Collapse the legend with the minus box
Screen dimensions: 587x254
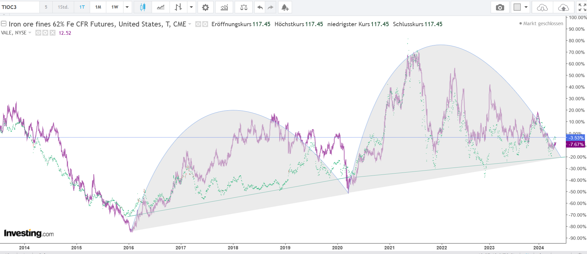[x=4, y=24]
